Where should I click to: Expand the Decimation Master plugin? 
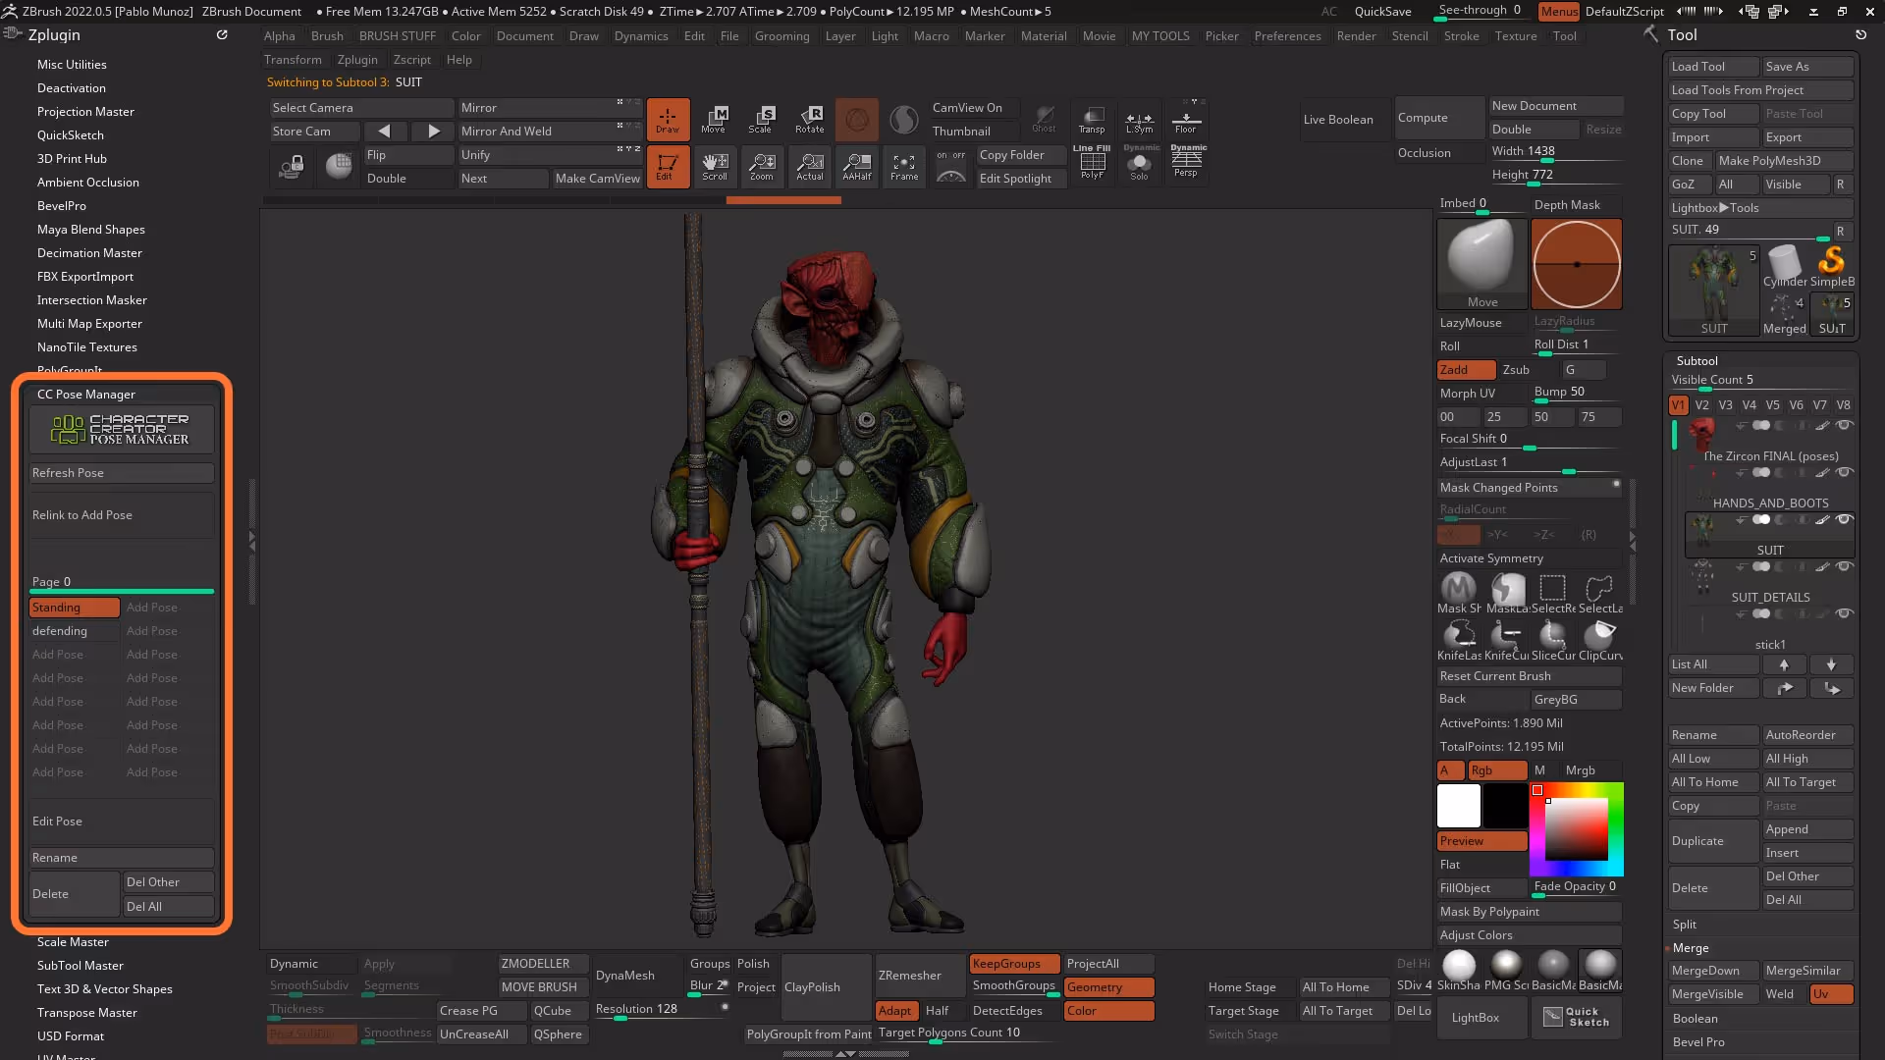coord(89,253)
